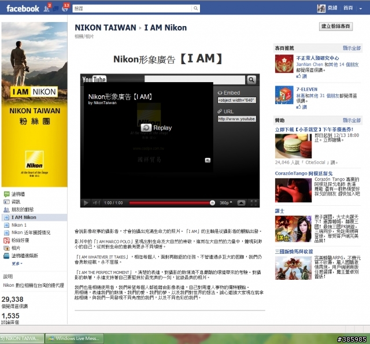The width and height of the screenshot is (370, 344).
Task: Open the 7-ELEVEN page thumbnail
Action: point(284,95)
